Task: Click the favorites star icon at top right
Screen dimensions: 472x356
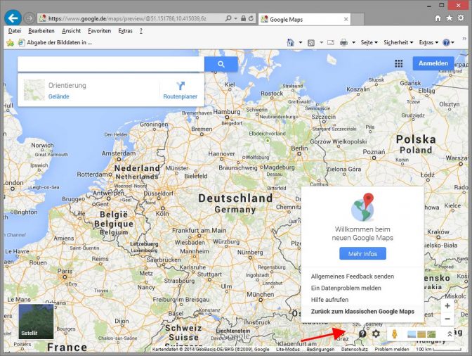Action: [x=449, y=18]
